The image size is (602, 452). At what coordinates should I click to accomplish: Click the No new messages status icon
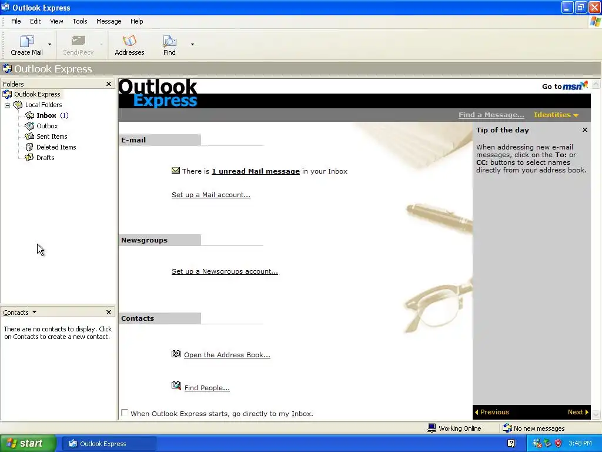click(507, 428)
